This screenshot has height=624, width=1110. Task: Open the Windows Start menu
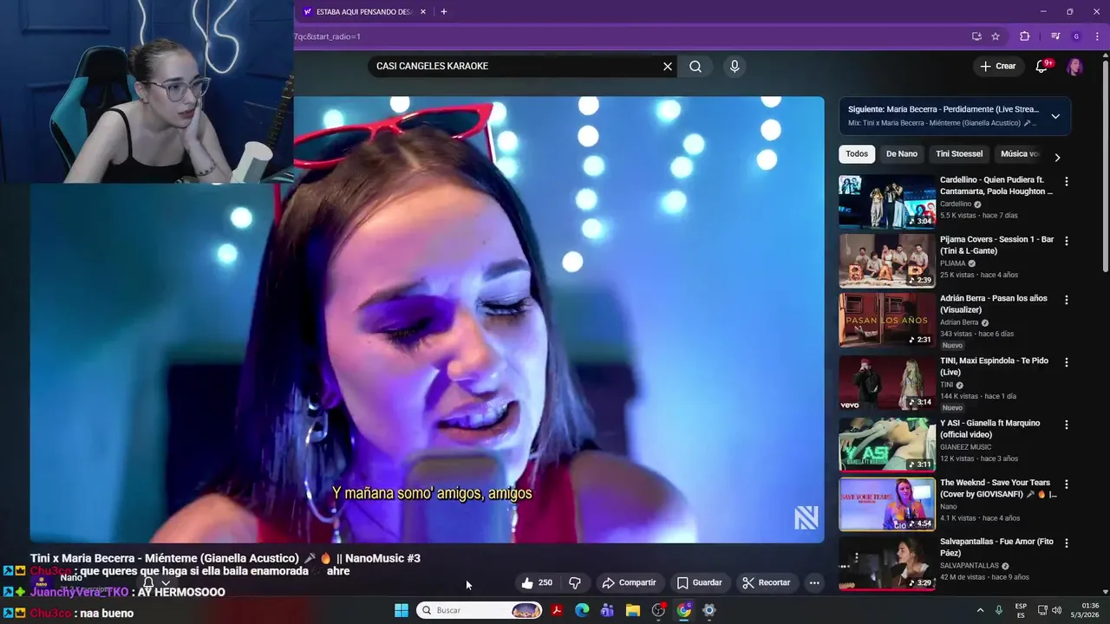pos(402,610)
